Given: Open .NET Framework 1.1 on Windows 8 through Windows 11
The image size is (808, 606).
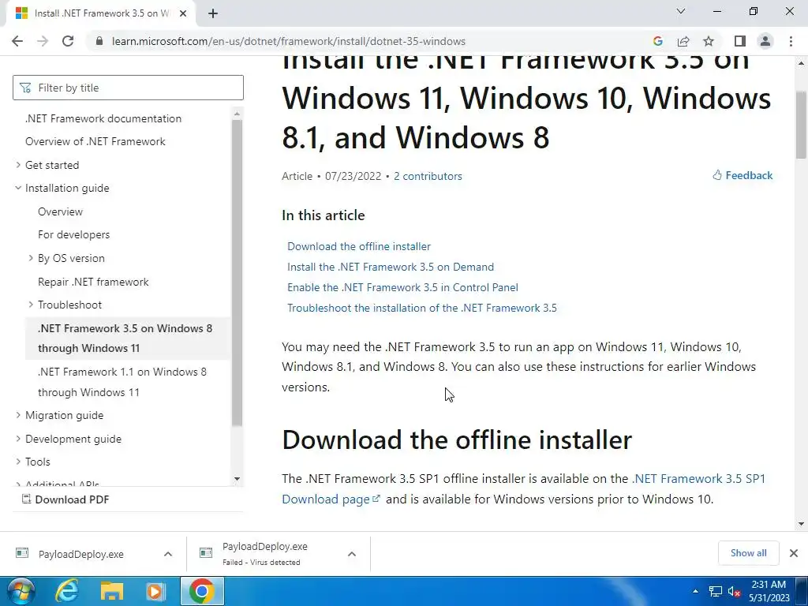Looking at the screenshot, I should coord(122,382).
